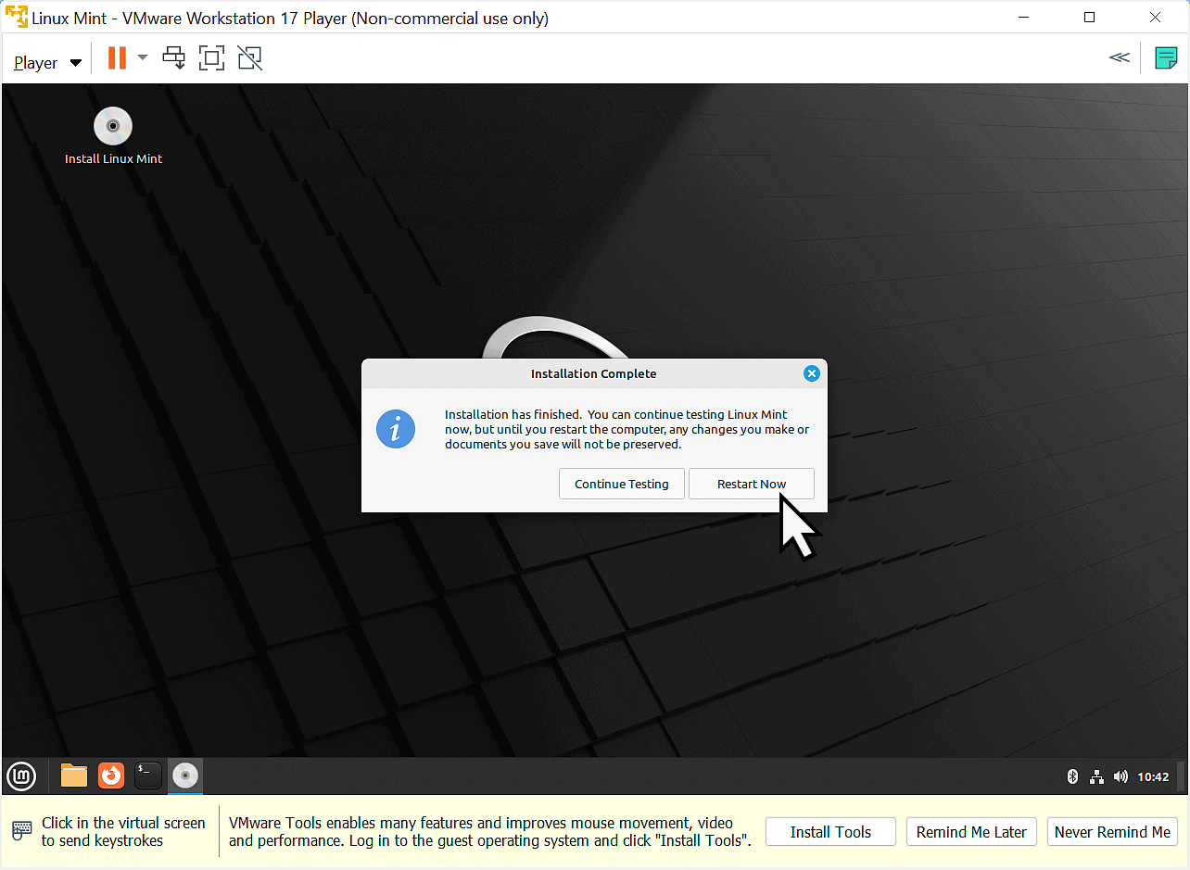Click the info icon in the dialog

396,429
